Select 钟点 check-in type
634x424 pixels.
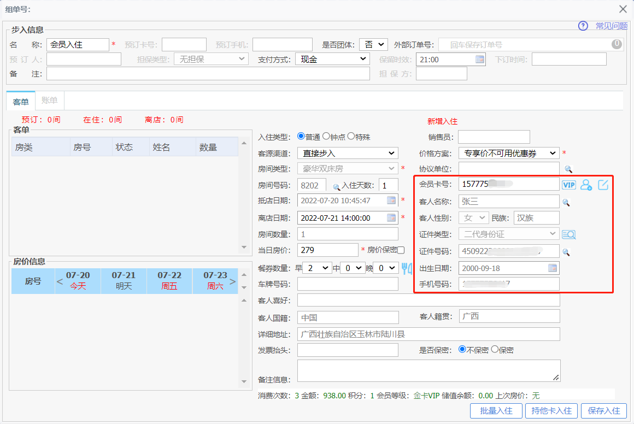point(326,136)
